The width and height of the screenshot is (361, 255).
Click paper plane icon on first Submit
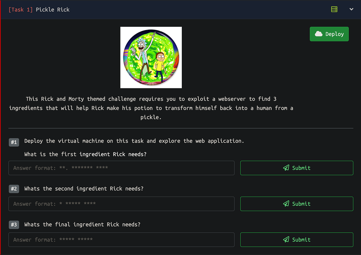click(286, 168)
